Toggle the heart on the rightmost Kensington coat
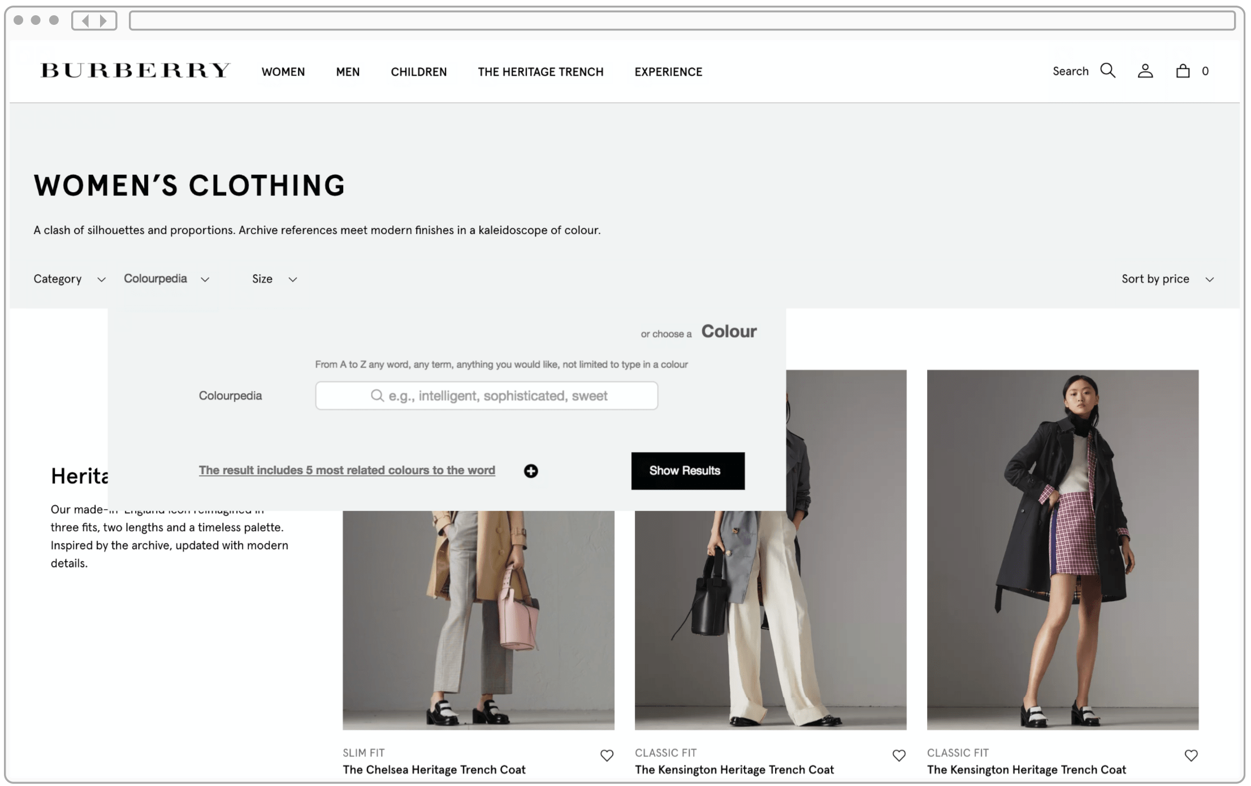The height and width of the screenshot is (786, 1251). 1191,755
